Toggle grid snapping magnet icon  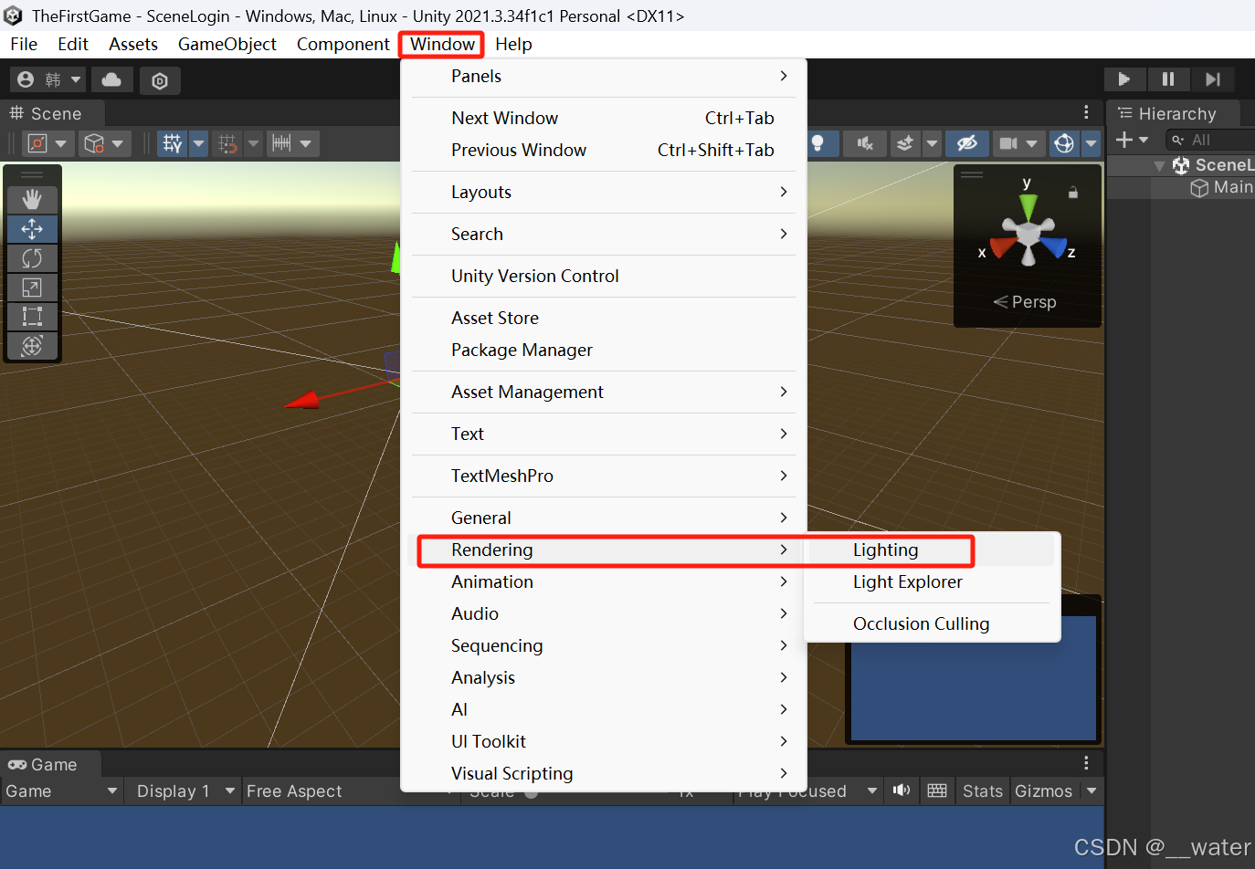point(227,143)
